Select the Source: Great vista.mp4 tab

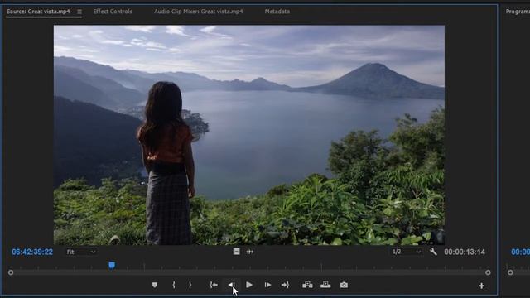coord(38,11)
